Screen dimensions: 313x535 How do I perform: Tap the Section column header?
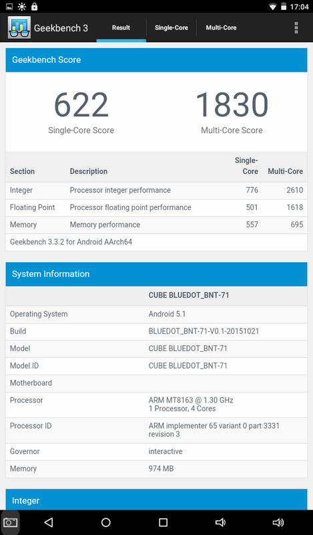(x=22, y=171)
